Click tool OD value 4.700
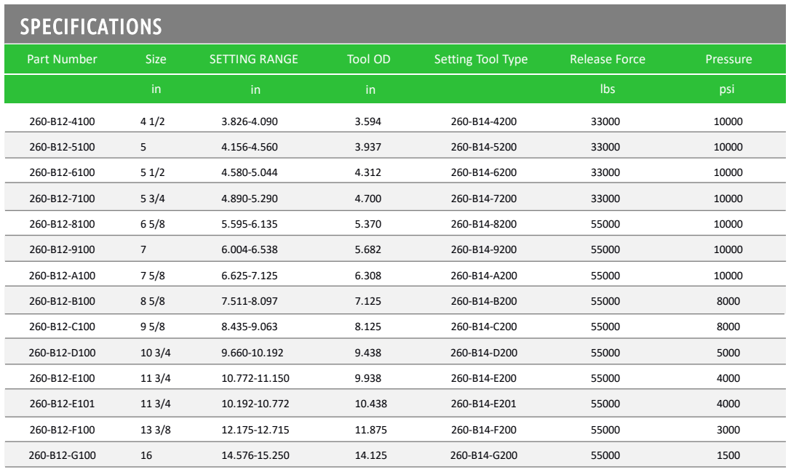The height and width of the screenshot is (472, 791). pos(367,199)
